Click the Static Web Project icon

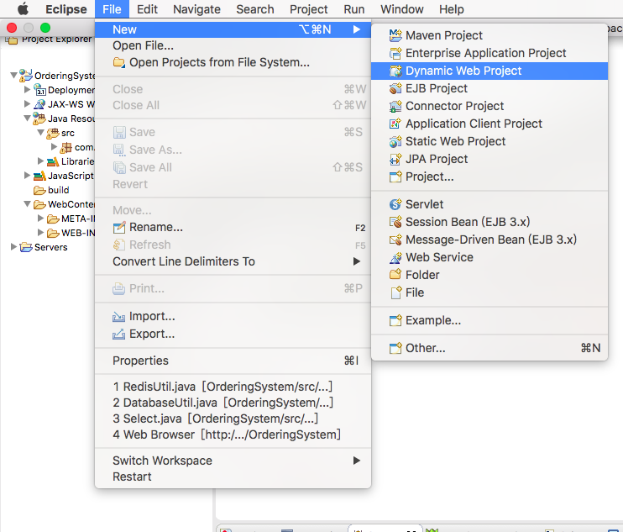395,141
